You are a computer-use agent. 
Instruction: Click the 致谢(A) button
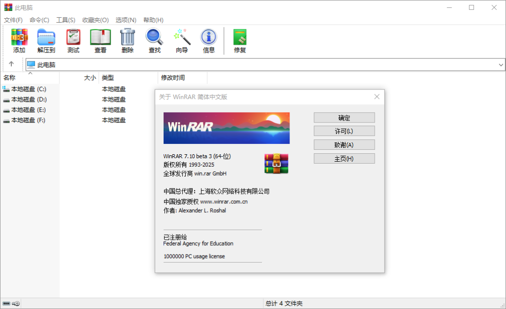click(344, 145)
